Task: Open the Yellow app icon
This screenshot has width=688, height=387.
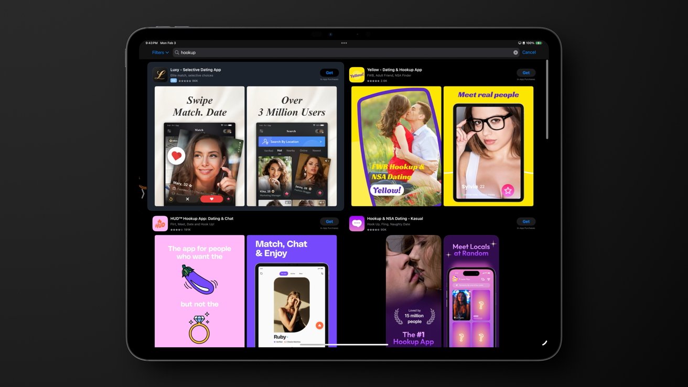Action: [x=357, y=75]
